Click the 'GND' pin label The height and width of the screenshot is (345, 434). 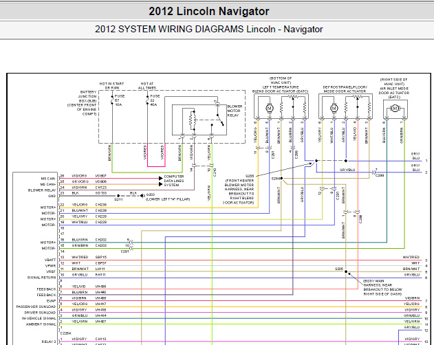(52, 196)
